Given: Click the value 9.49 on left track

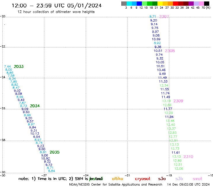Looking at the screenshot, I should coord(21,100).
